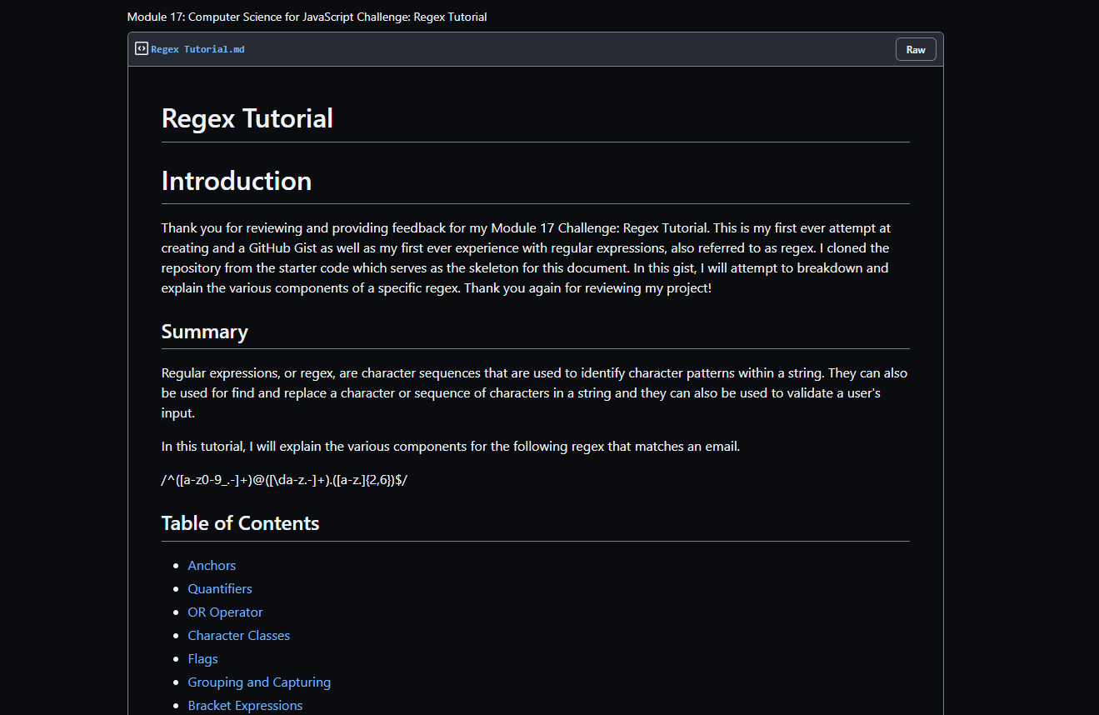Click the paragraph beginning 'Regular expressions, or regex'
The height and width of the screenshot is (715, 1099).
click(x=533, y=393)
